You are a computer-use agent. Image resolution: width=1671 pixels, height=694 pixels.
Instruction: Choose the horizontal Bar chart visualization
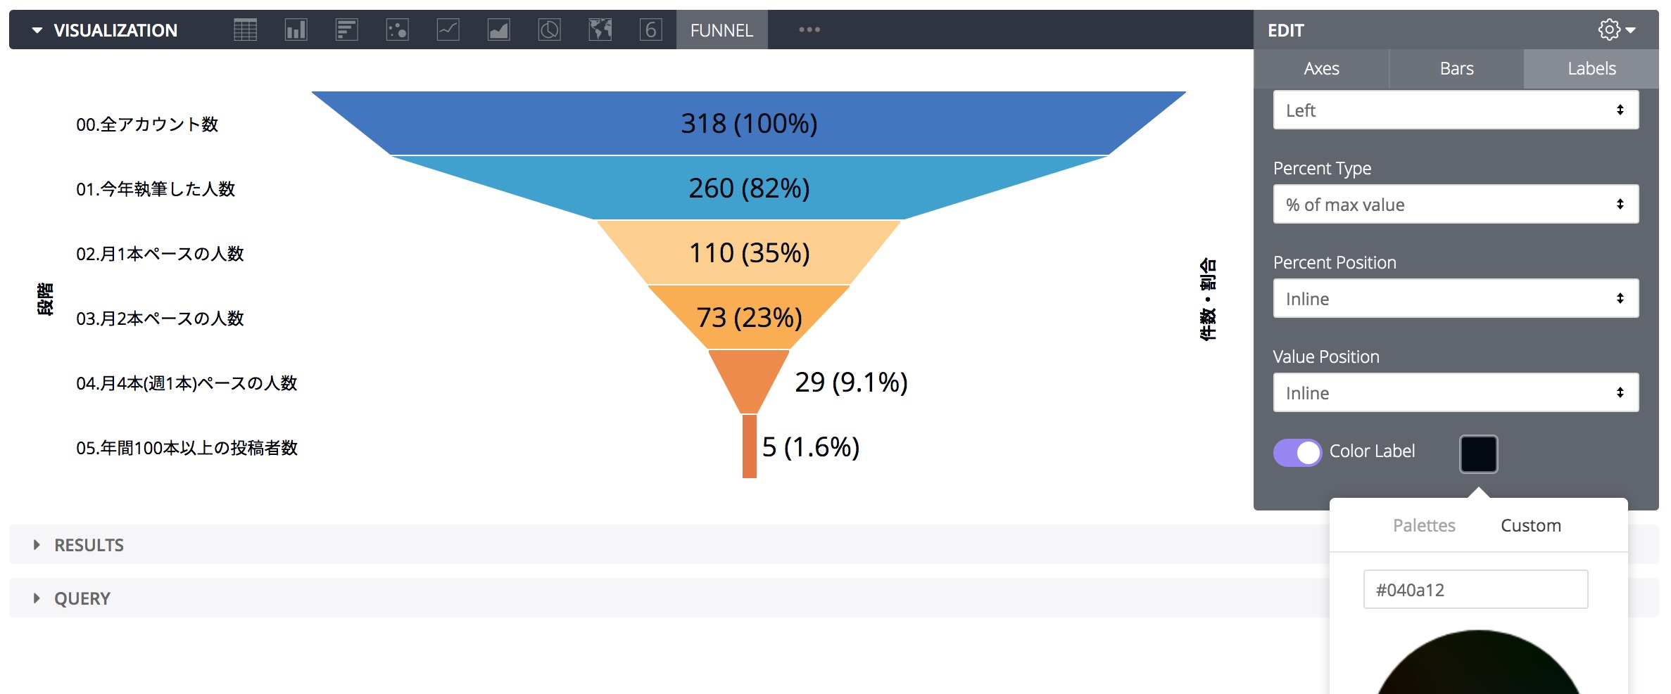coord(346,30)
